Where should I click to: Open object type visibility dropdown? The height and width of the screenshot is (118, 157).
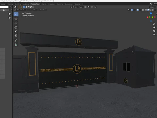[x=129, y=10]
